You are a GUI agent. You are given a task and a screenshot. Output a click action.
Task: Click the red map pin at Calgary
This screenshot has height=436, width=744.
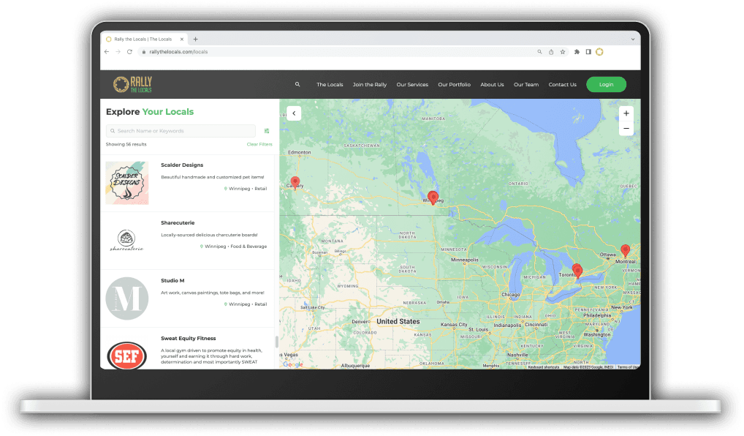(x=295, y=181)
